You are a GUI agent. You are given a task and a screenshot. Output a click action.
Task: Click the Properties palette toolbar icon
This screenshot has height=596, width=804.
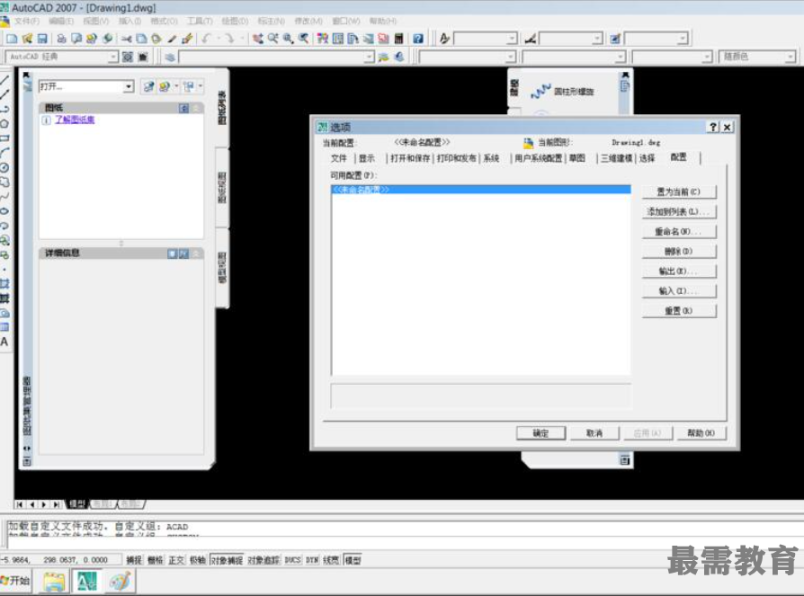[323, 39]
